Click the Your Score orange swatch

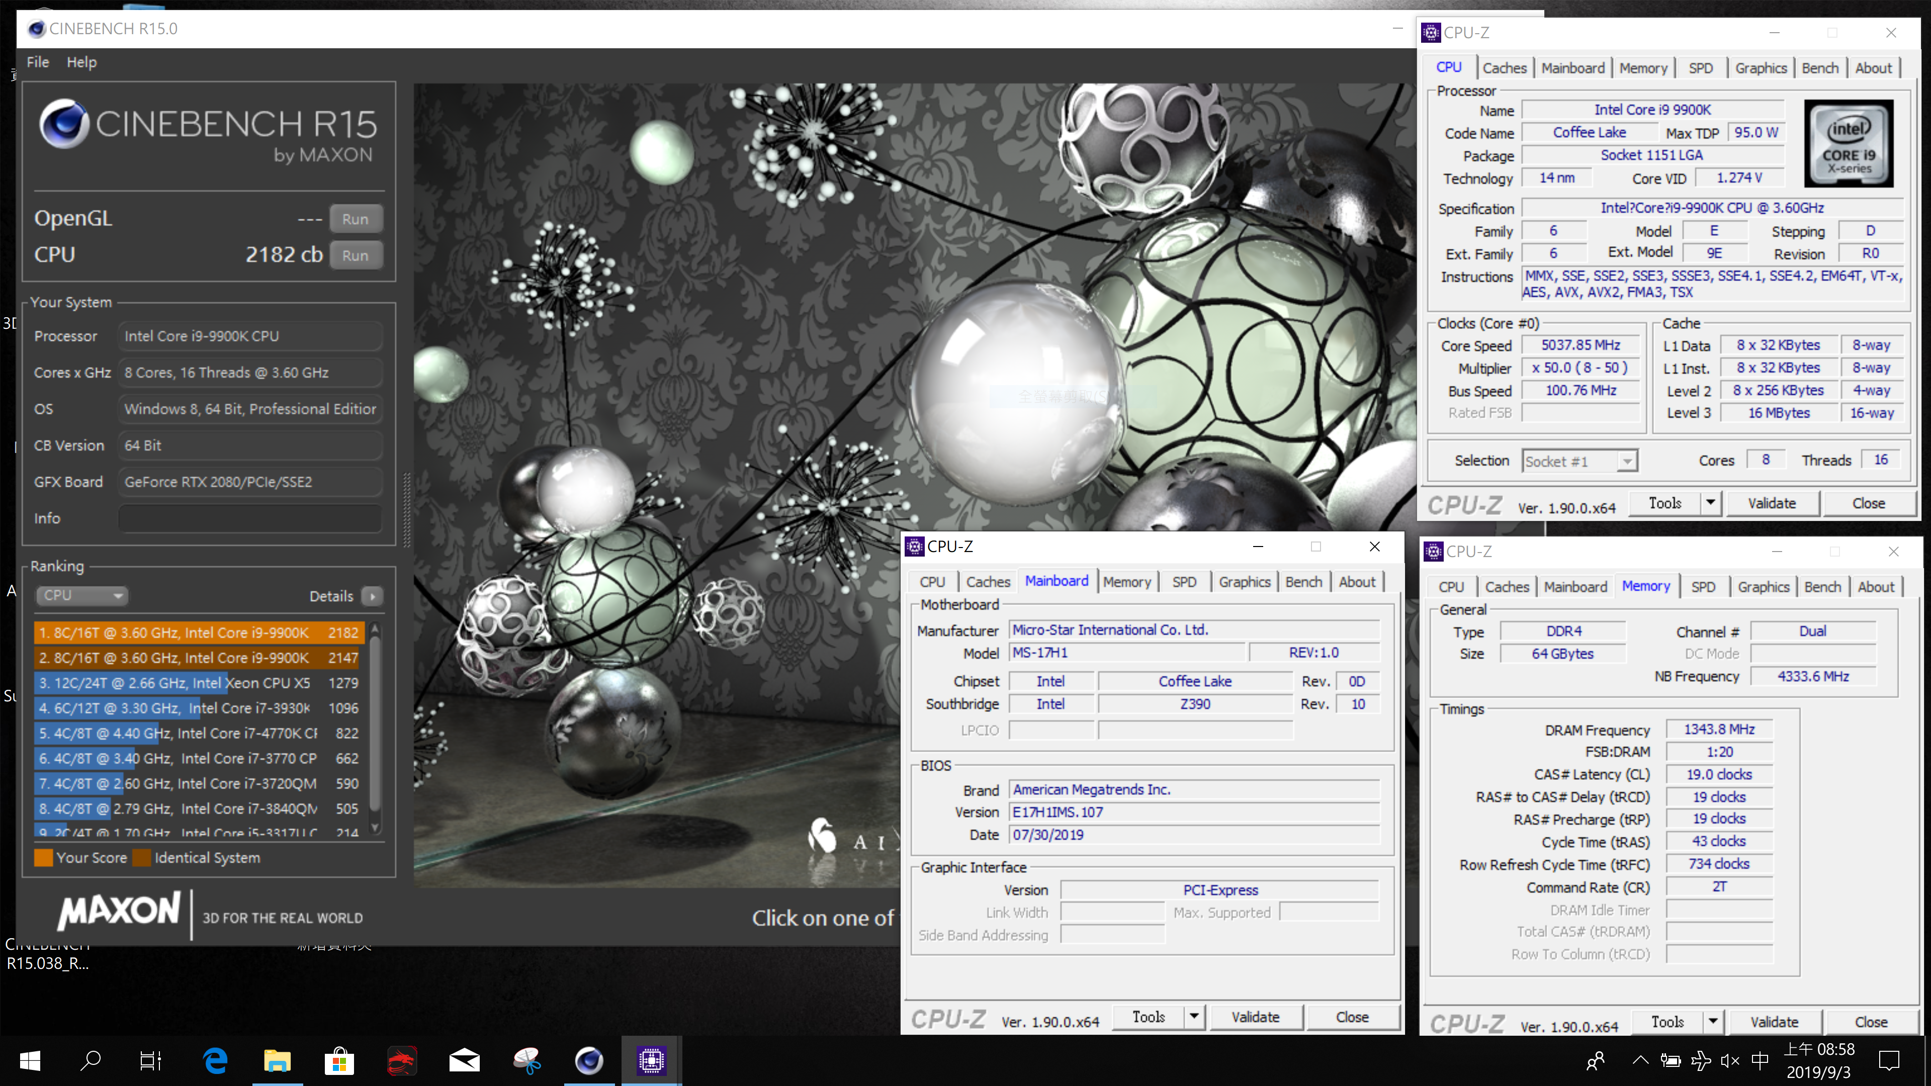43,857
